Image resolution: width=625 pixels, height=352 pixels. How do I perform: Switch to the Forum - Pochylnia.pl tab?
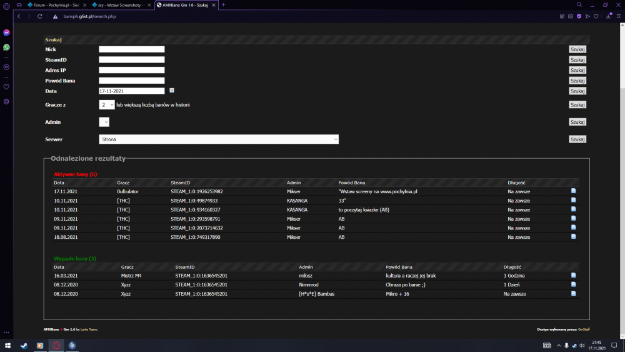(x=55, y=4)
